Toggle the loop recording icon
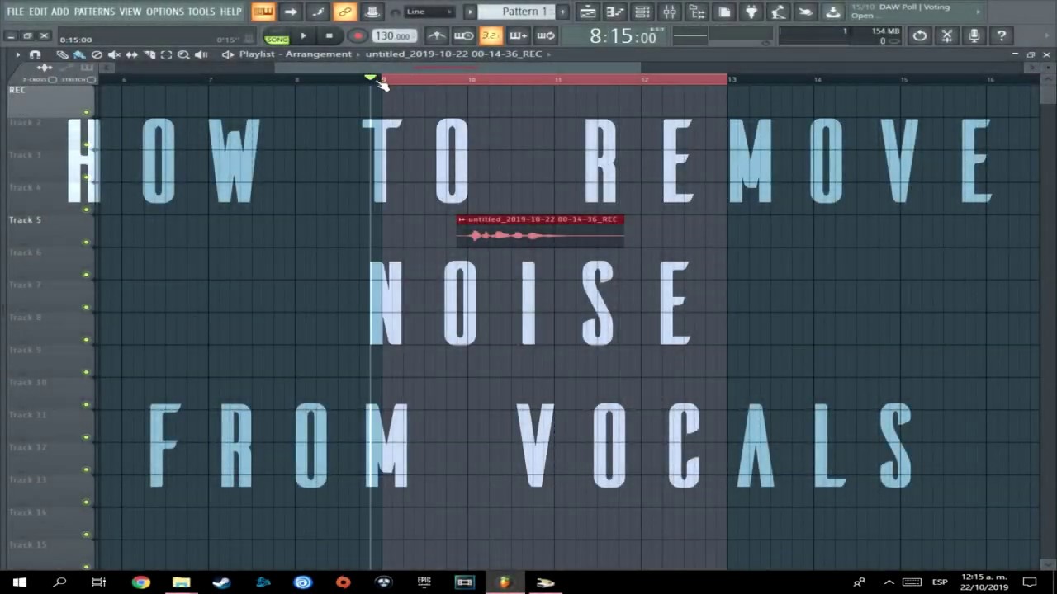1057x594 pixels. click(x=545, y=36)
